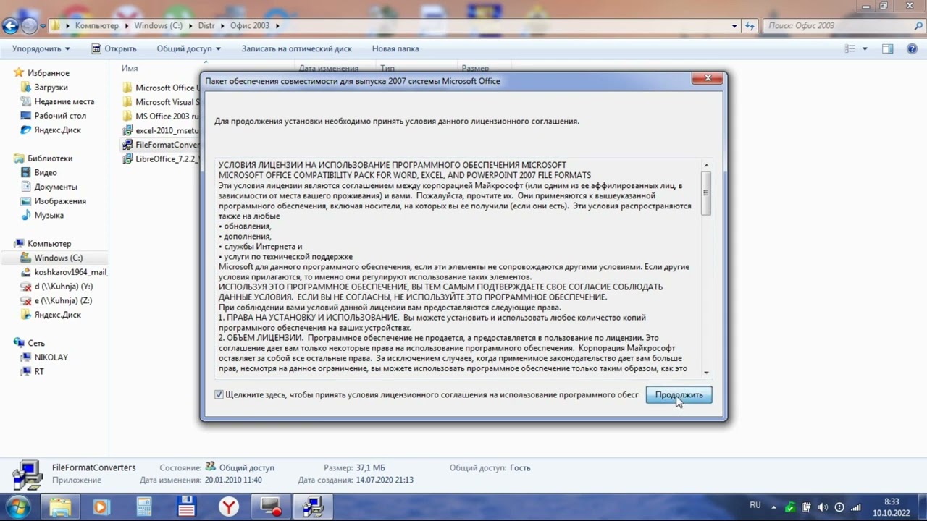Click the Имя column header
927x521 pixels.
pyautogui.click(x=130, y=69)
